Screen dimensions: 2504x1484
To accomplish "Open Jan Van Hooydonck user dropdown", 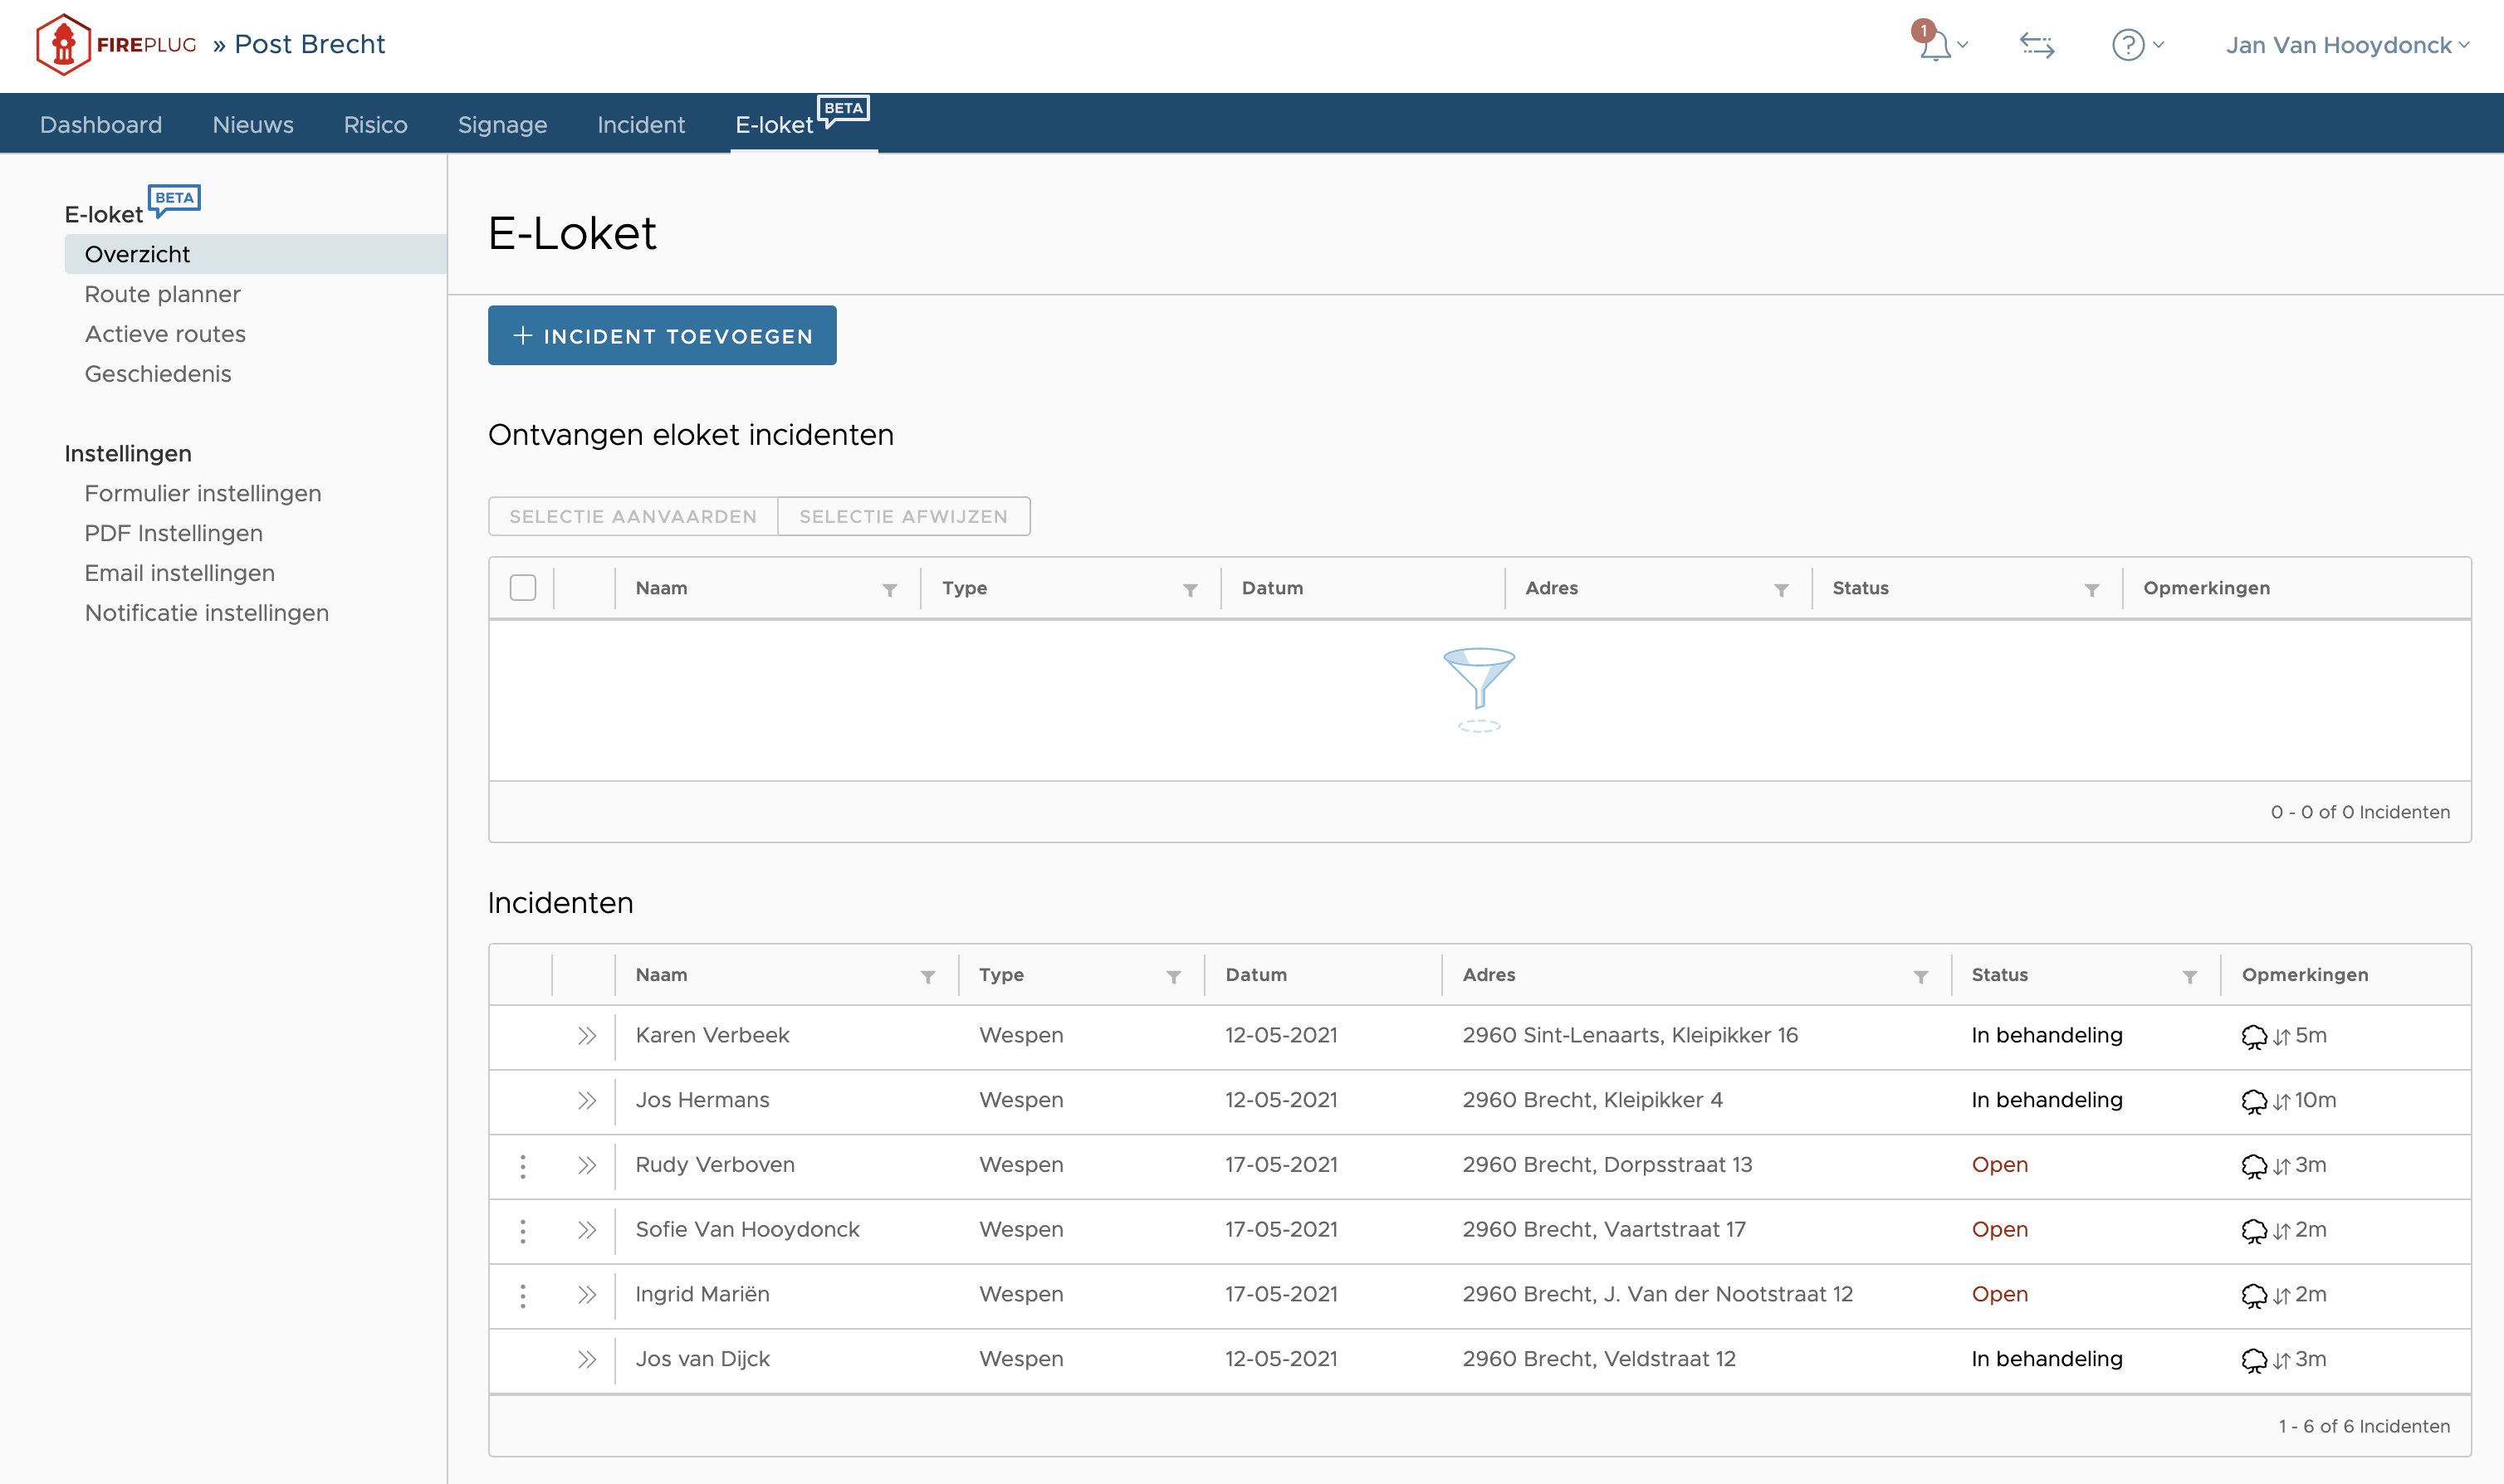I will click(2346, 45).
